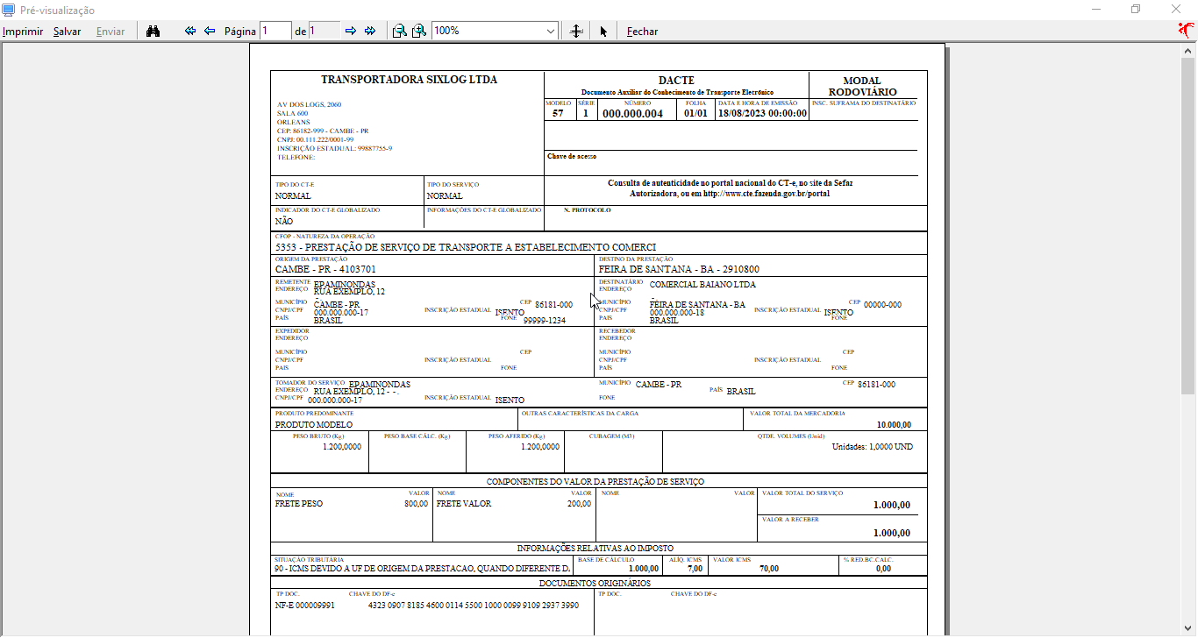This screenshot has height=638, width=1198.
Task: Click the total pages field after 'de'
Action: click(324, 31)
